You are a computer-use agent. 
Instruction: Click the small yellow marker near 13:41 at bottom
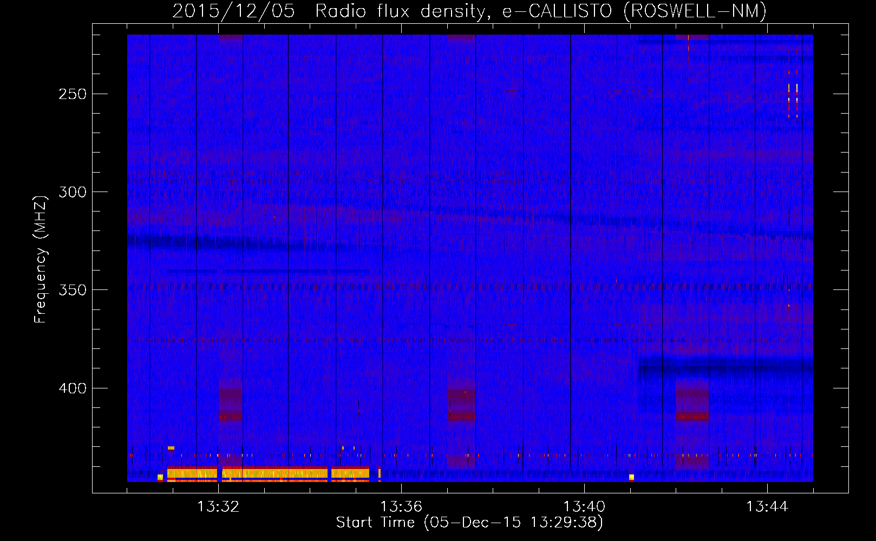tap(631, 477)
